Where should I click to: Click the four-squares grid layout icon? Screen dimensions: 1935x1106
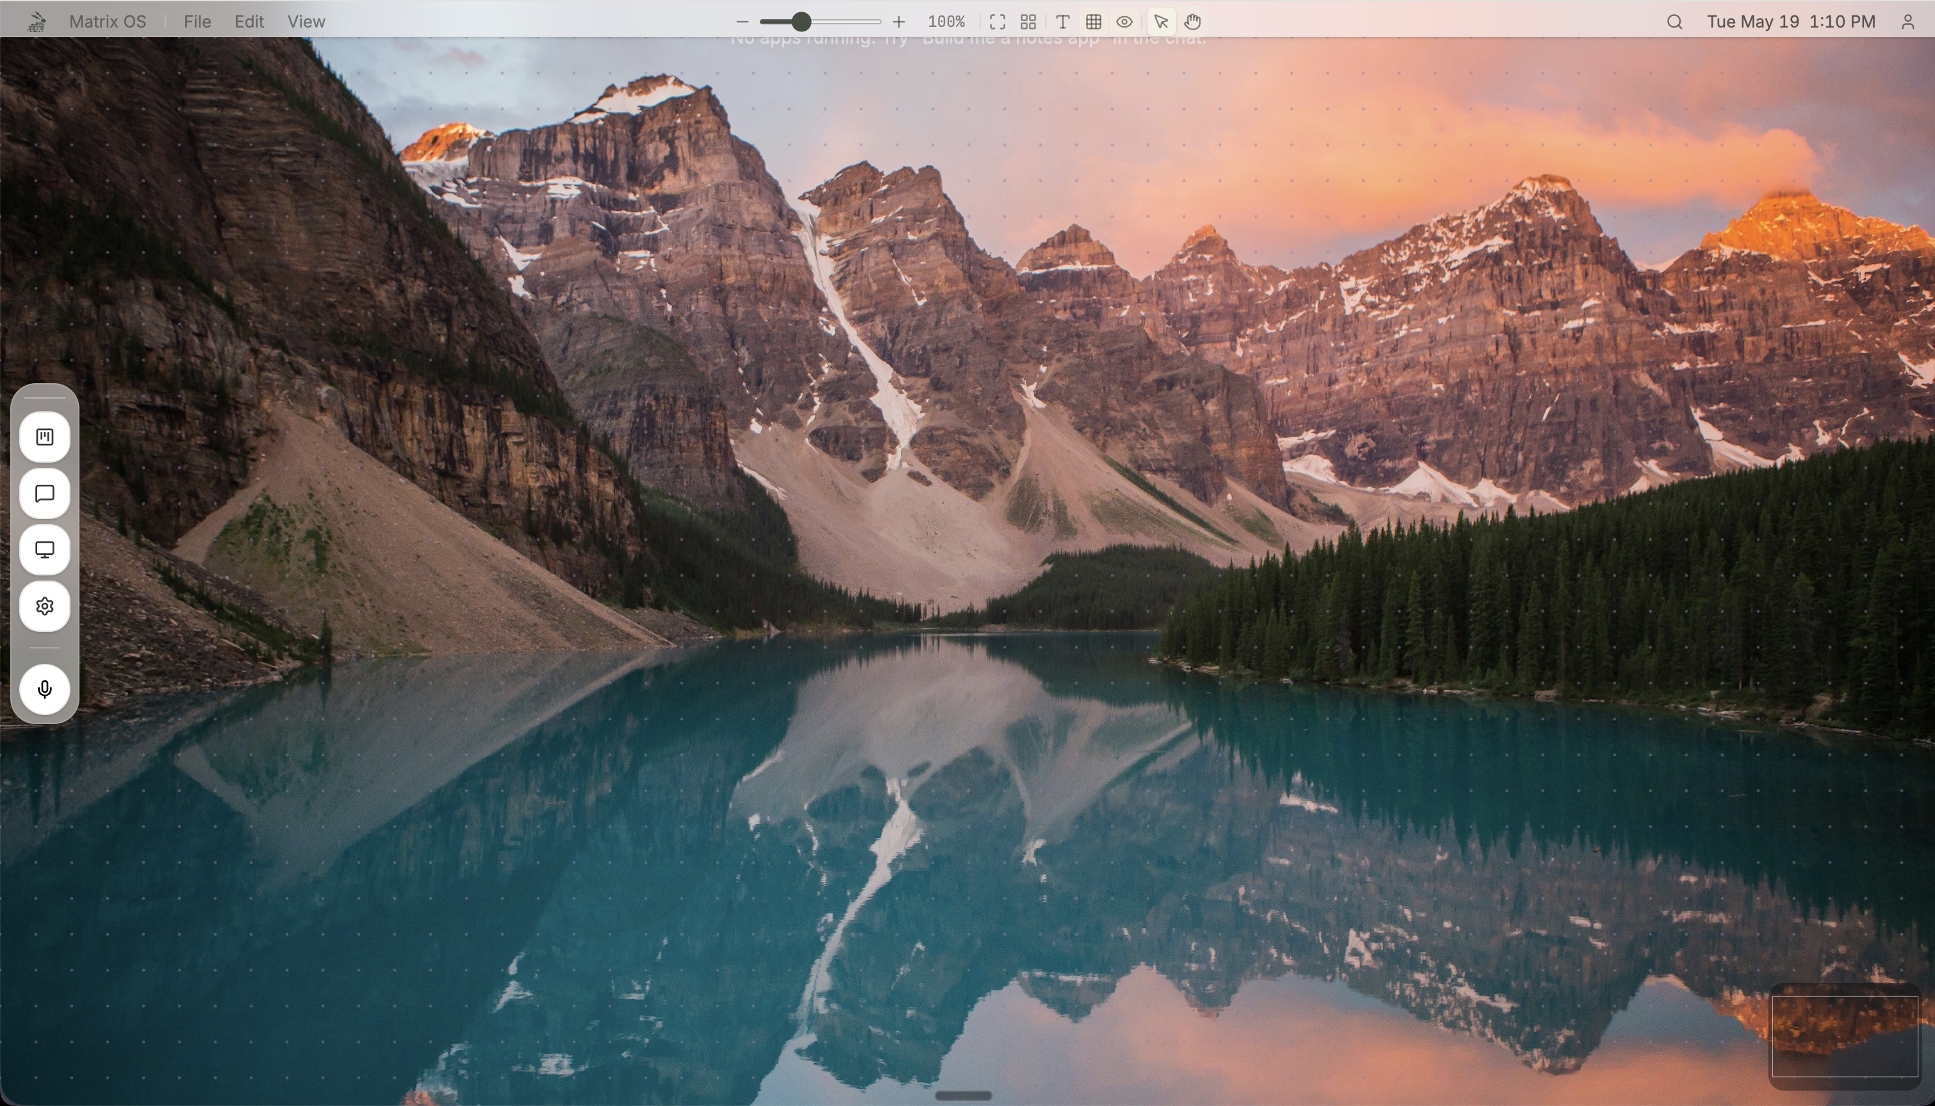1028,22
